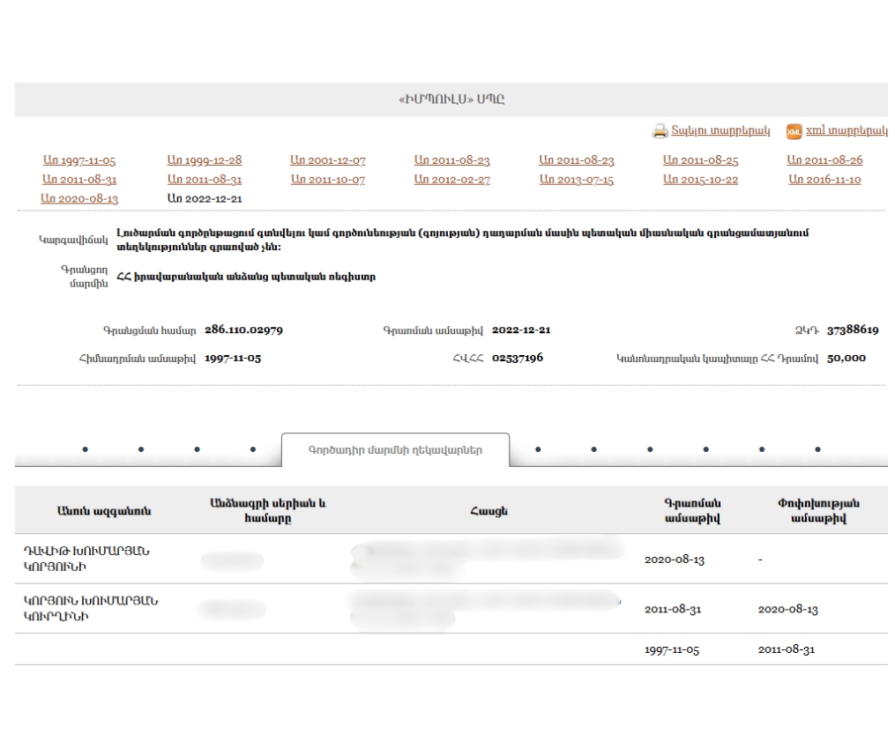Image resolution: width=895 pixels, height=756 pixels.
Task: Open the "Տպելու տարբերակ" print version link
Action: (720, 131)
